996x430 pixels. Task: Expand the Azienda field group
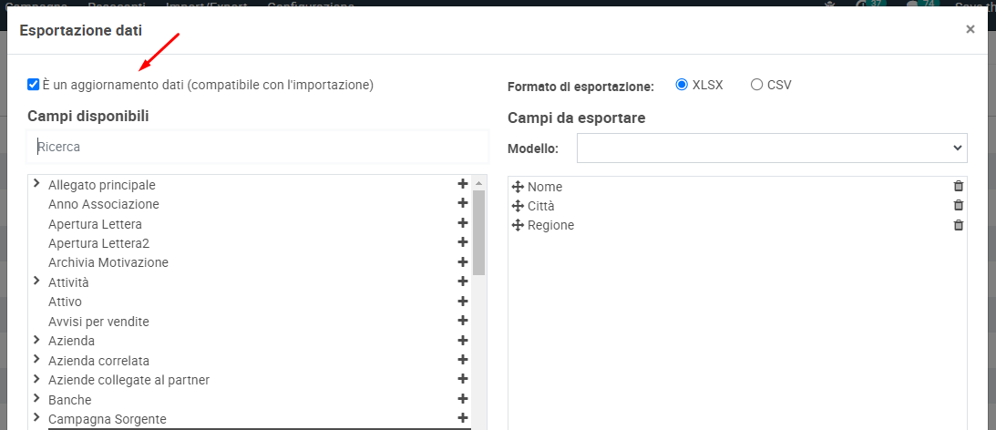tap(36, 340)
